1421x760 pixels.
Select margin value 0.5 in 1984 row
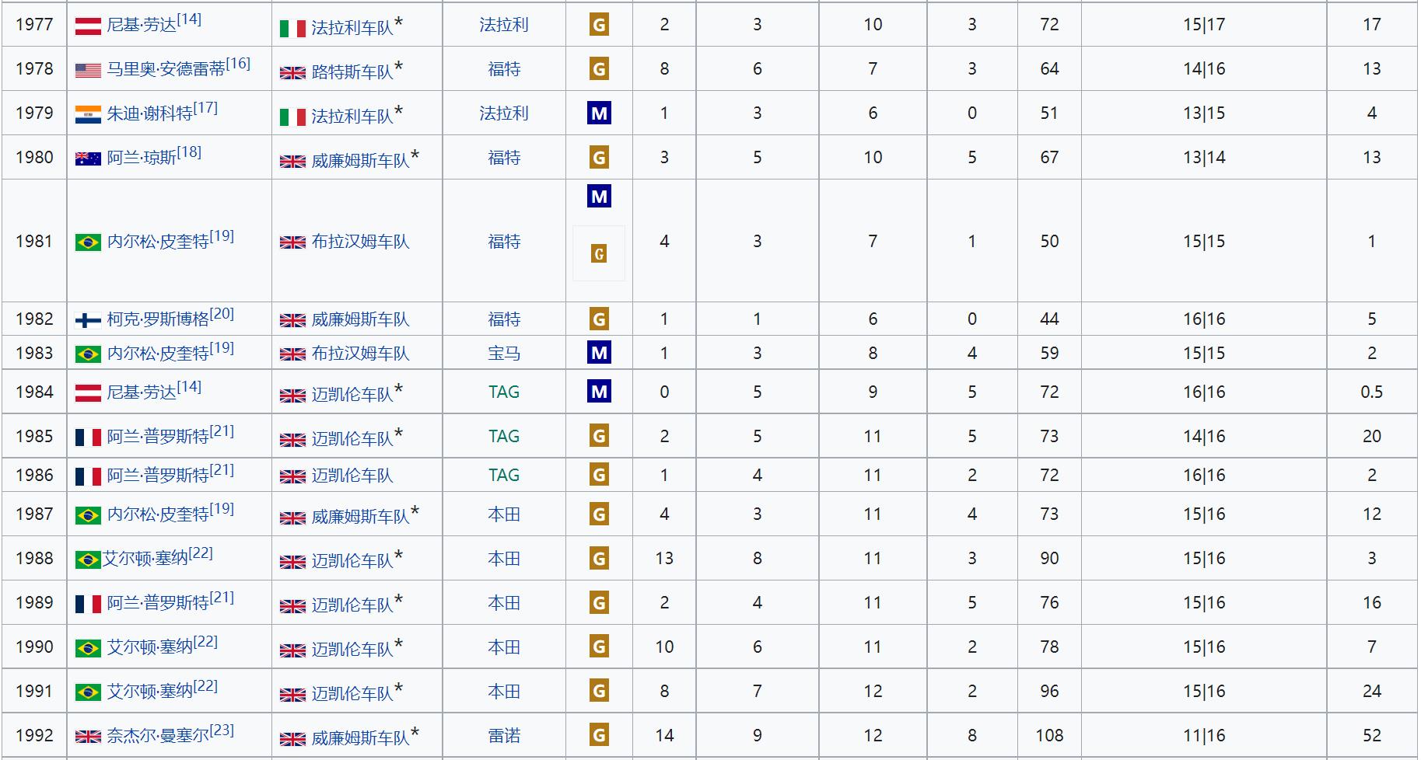pos(1372,392)
